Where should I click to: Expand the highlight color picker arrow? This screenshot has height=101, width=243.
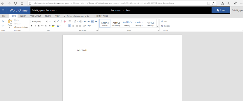[55, 26]
